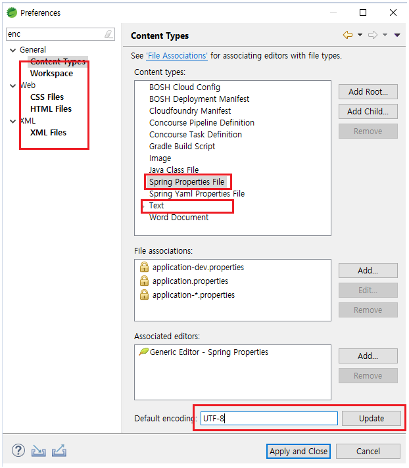
Task: Select Java Class File
Action: pos(174,170)
